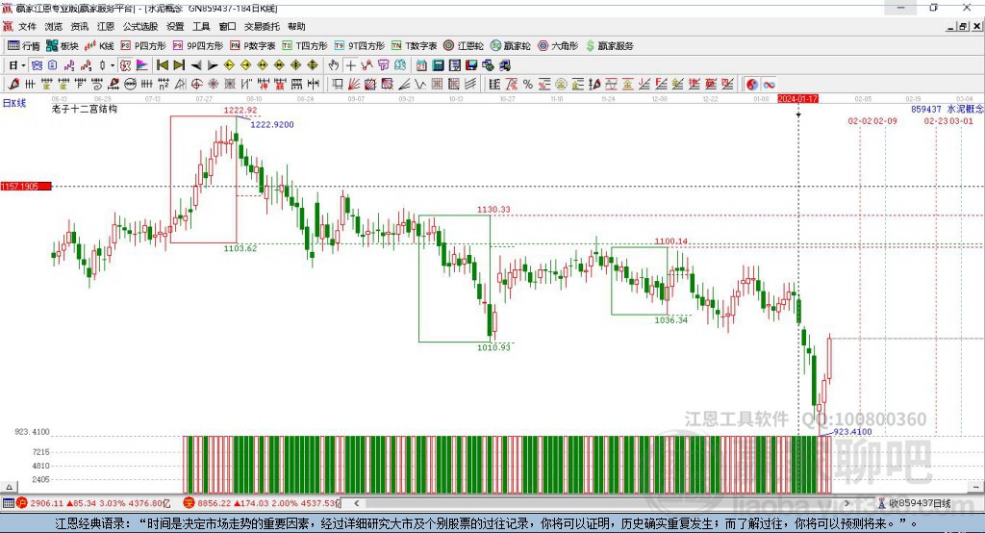The height and width of the screenshot is (533, 985).
Task: Click the horizontal scrollbar right arrow
Action: (x=846, y=503)
